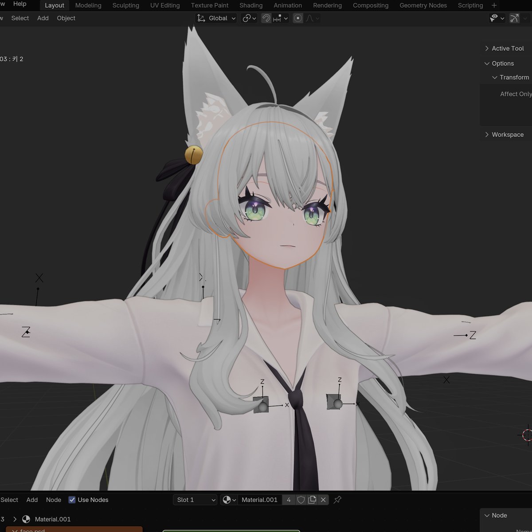Open the viewport Object menu
The width and height of the screenshot is (532, 532).
(66, 18)
